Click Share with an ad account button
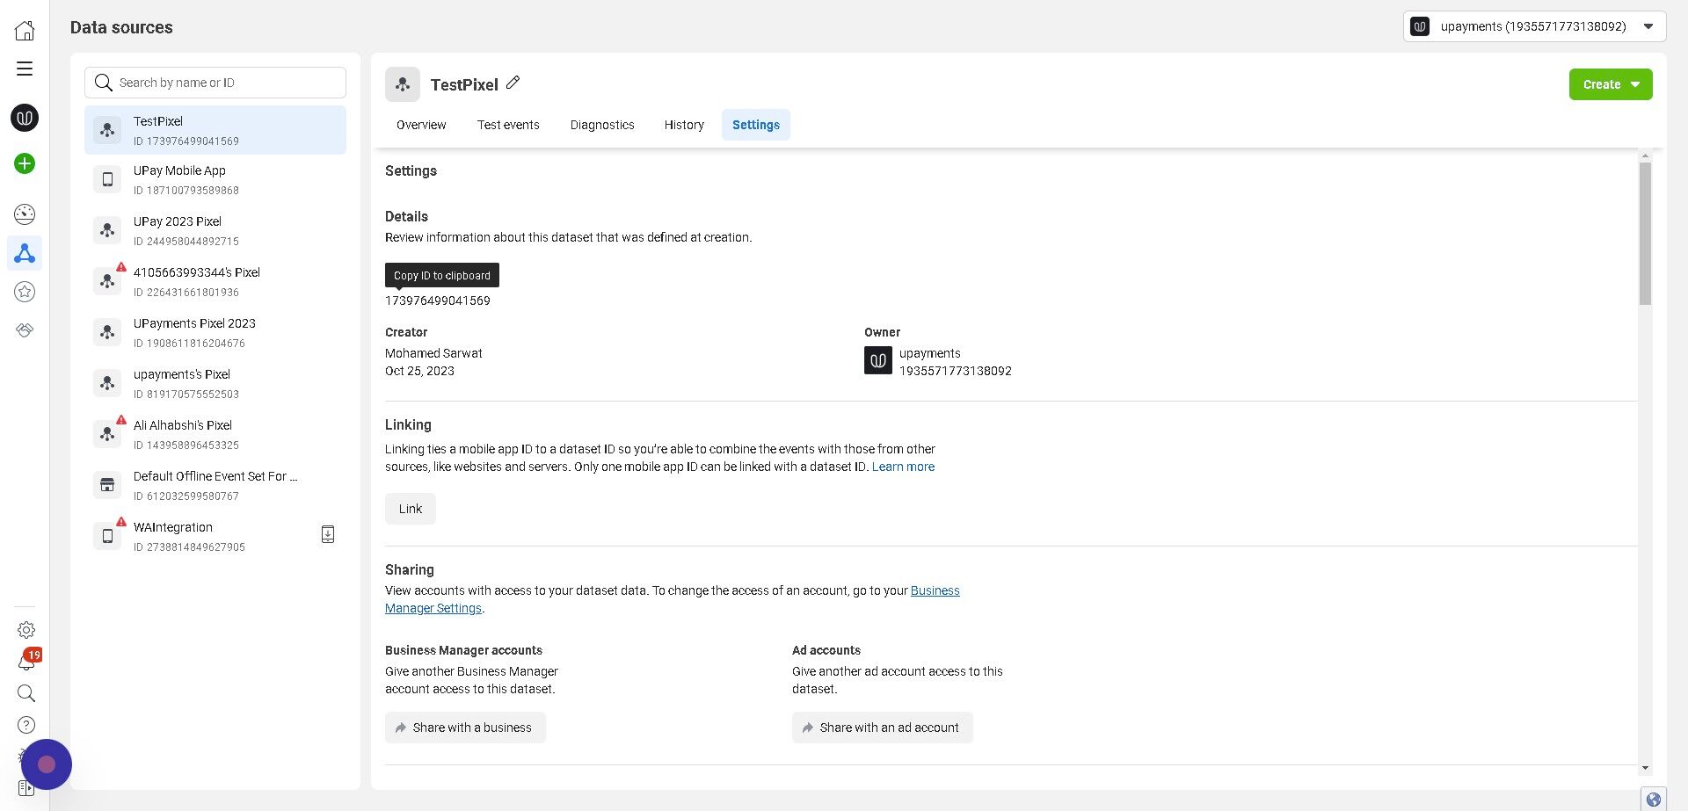This screenshot has width=1688, height=811. 883,728
